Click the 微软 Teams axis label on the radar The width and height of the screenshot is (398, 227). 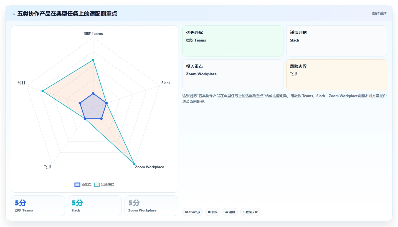[93, 33]
